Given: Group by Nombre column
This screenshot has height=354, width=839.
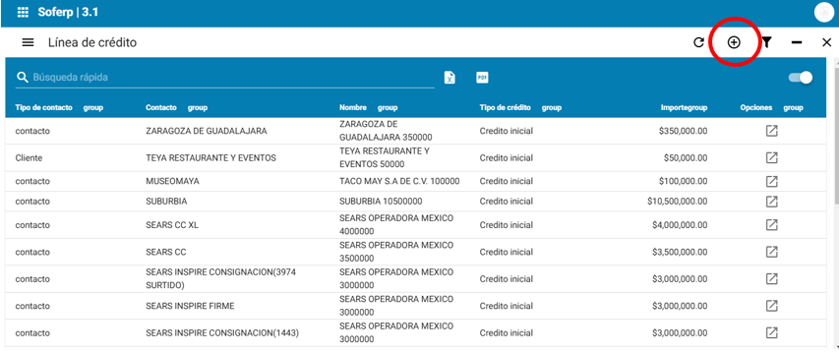Looking at the screenshot, I should point(388,108).
